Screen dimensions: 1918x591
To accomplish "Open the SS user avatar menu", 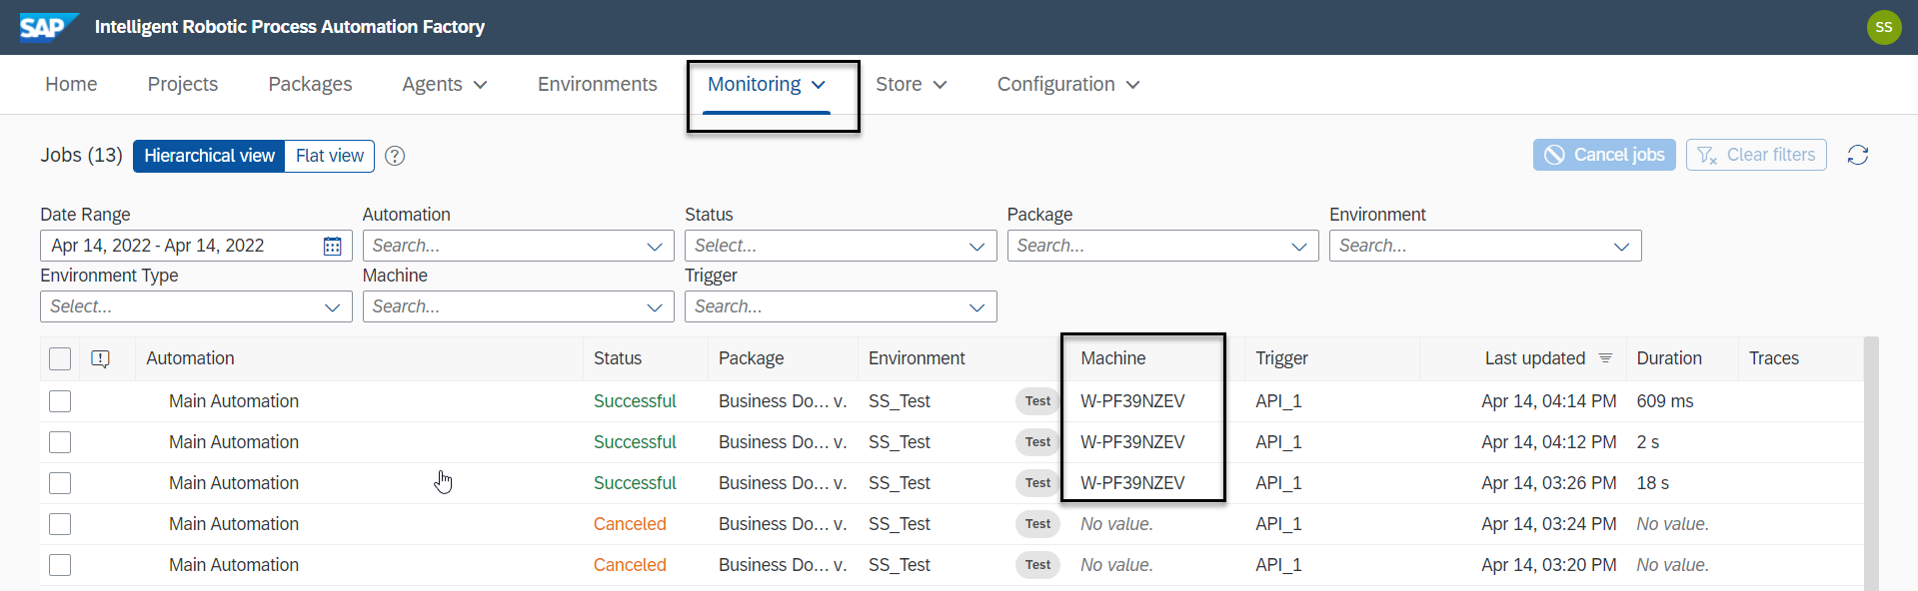I will 1883,27.
